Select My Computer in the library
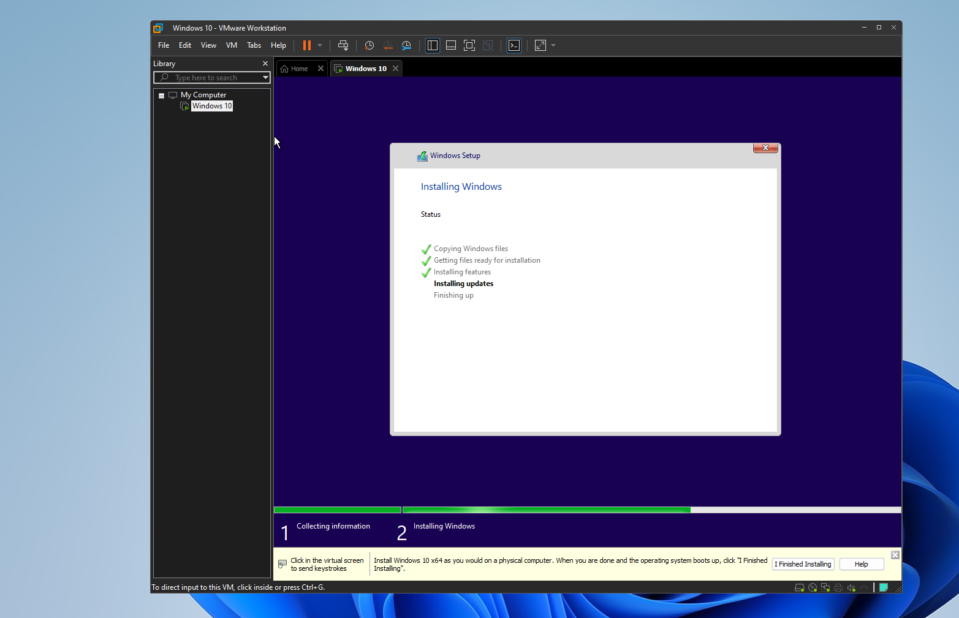The image size is (959, 618). pyautogui.click(x=203, y=95)
